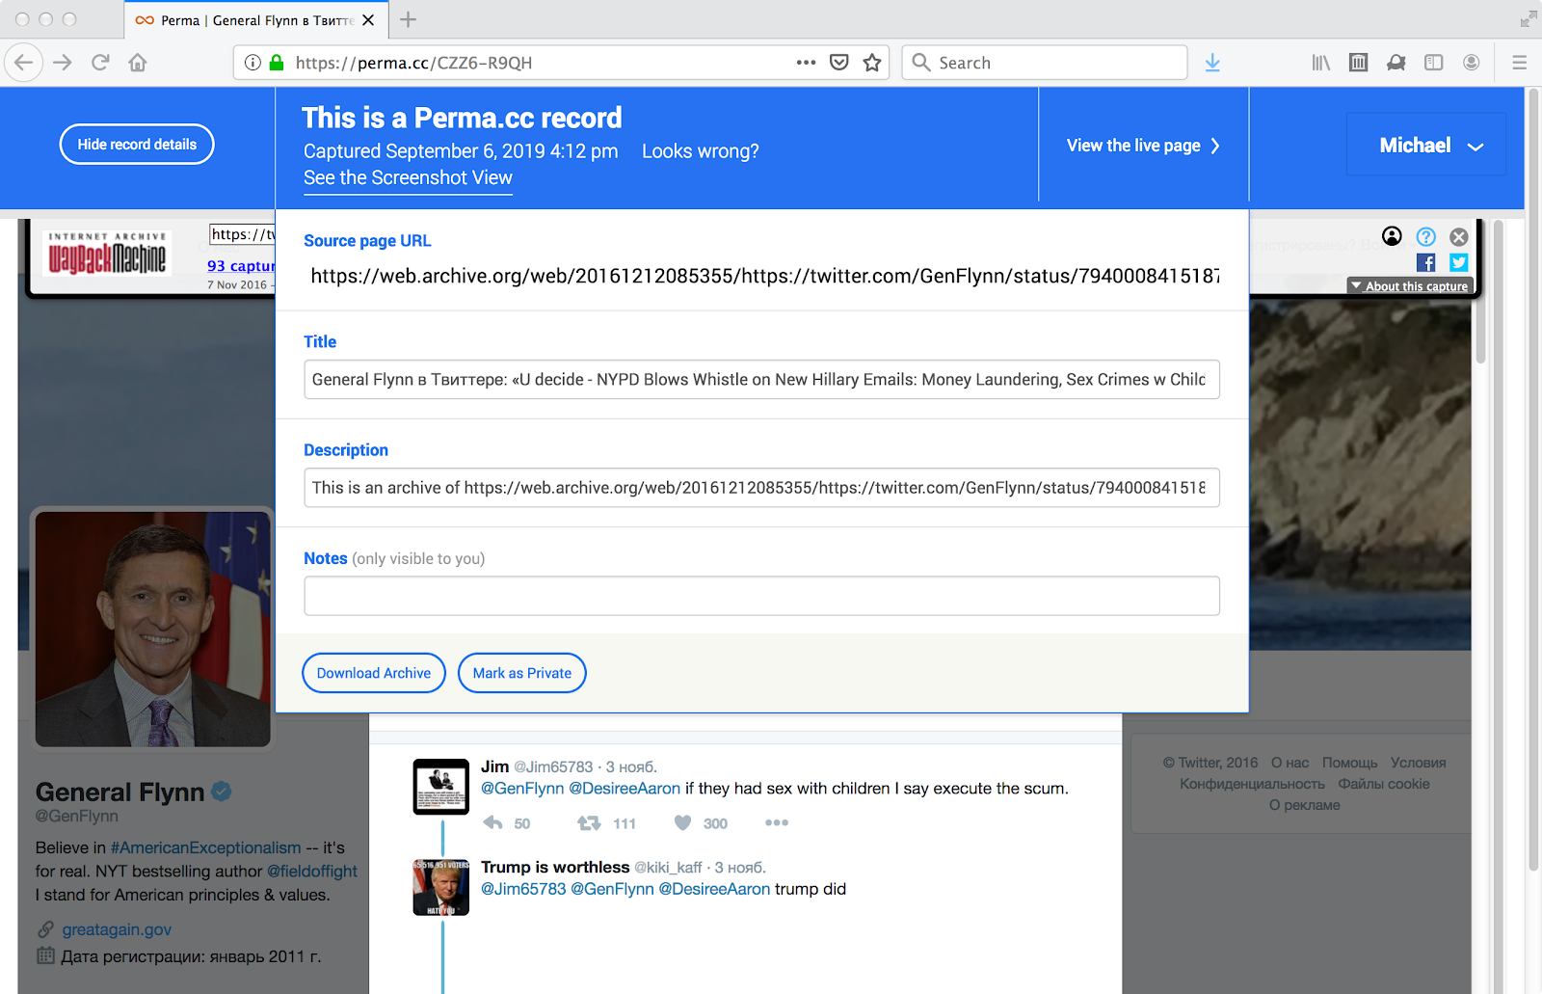Image resolution: width=1542 pixels, height=994 pixels.
Task: Click inside the Description field
Action: pyautogui.click(x=761, y=488)
